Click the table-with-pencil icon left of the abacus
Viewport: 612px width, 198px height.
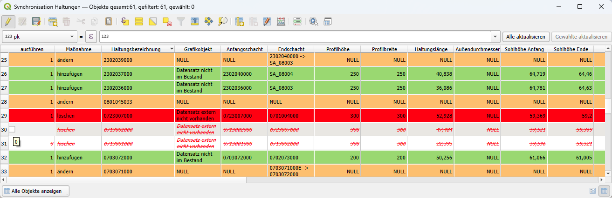tap(267, 21)
